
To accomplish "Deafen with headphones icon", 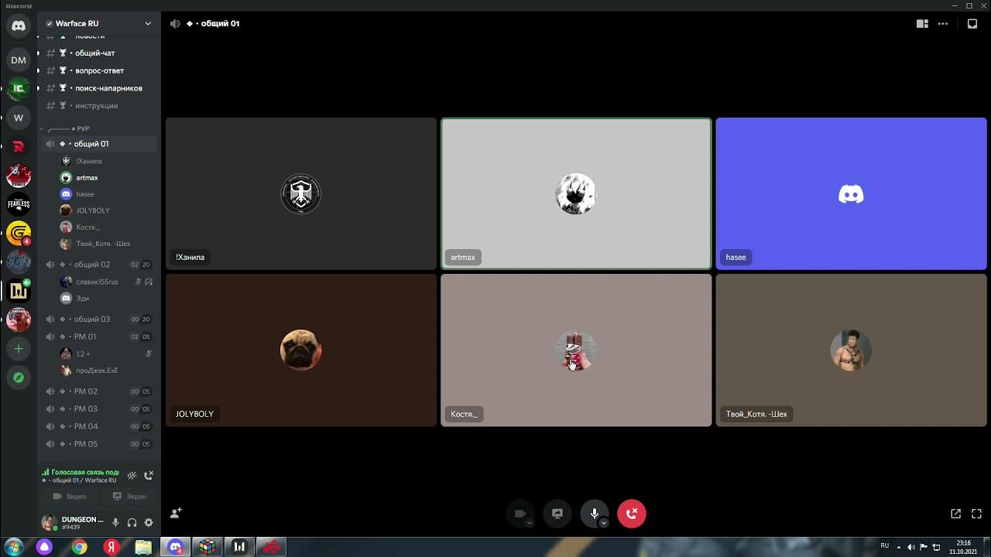I will (132, 523).
